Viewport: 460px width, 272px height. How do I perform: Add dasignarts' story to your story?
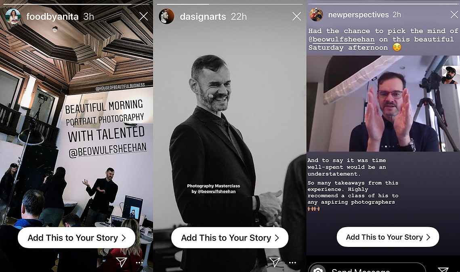tap(230, 238)
